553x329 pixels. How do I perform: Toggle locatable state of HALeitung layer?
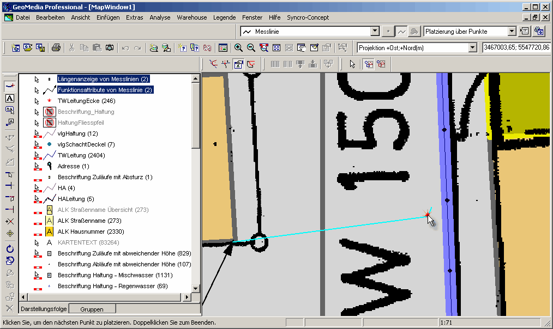(x=37, y=199)
